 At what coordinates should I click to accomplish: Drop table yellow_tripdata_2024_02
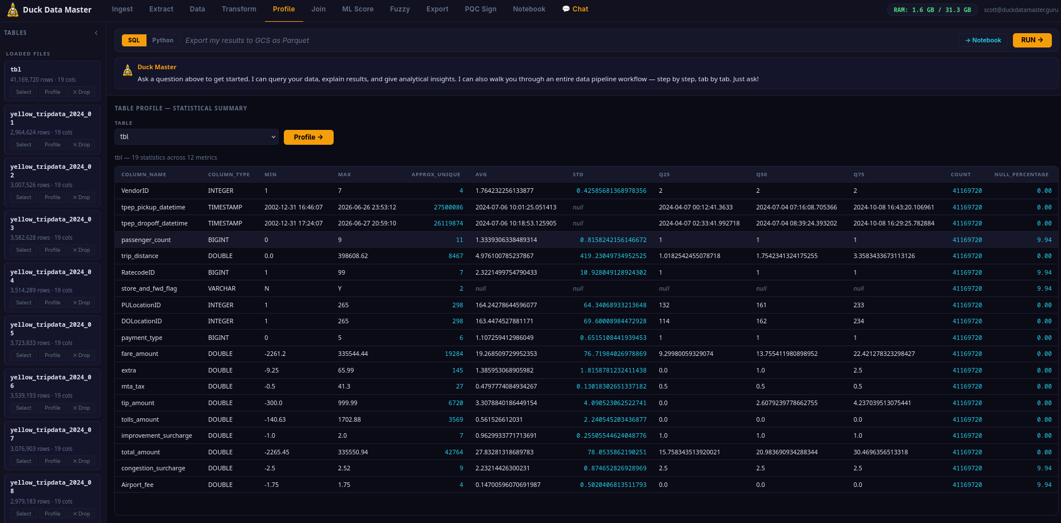coord(82,197)
